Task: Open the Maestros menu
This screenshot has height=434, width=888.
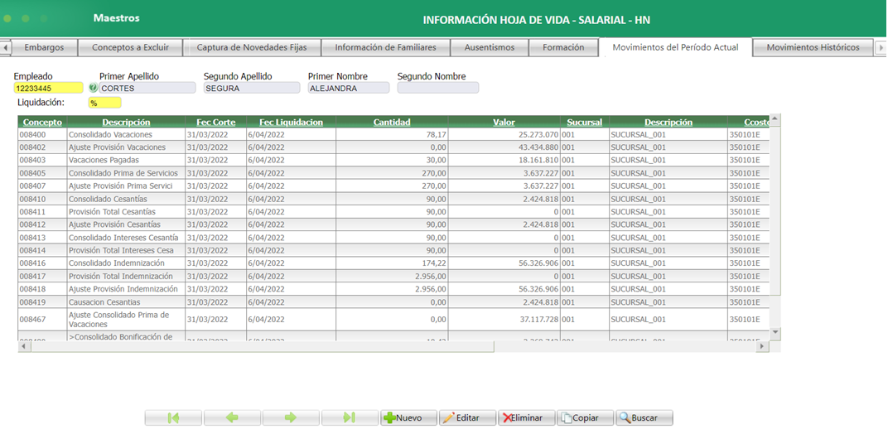Action: pos(116,18)
